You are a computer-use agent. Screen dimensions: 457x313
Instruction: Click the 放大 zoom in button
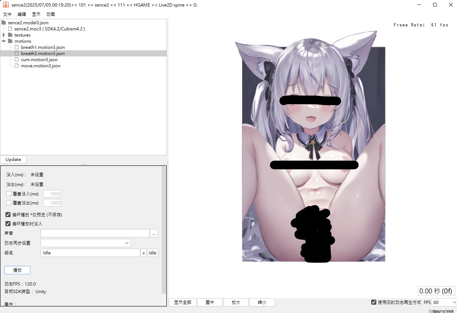[x=236, y=302]
